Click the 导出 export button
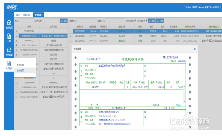 pos(160,21)
